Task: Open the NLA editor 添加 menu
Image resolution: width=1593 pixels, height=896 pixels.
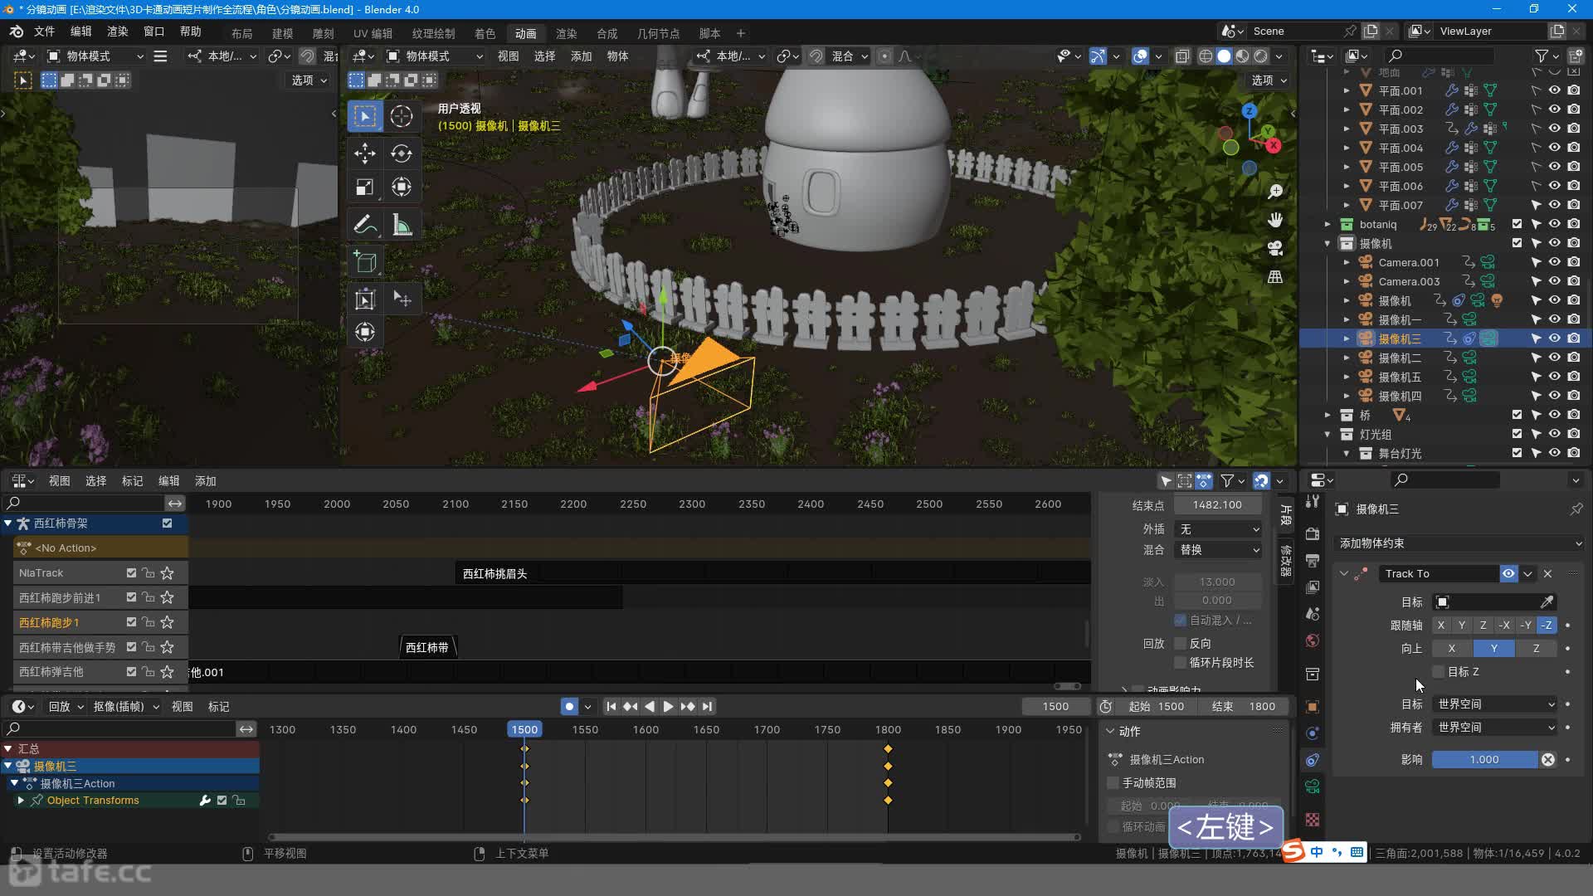Action: point(205,481)
